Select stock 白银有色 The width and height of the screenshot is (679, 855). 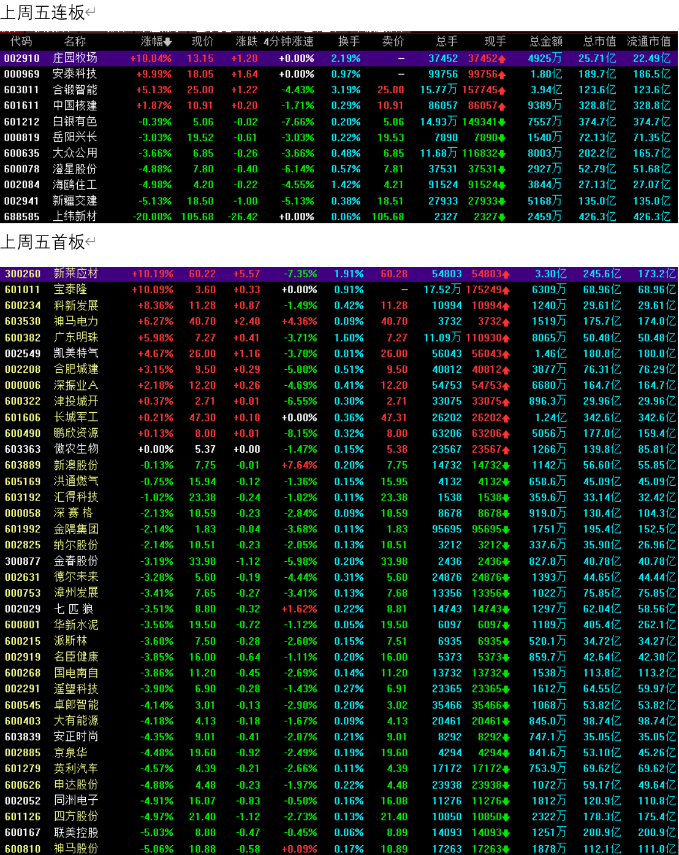coord(75,121)
